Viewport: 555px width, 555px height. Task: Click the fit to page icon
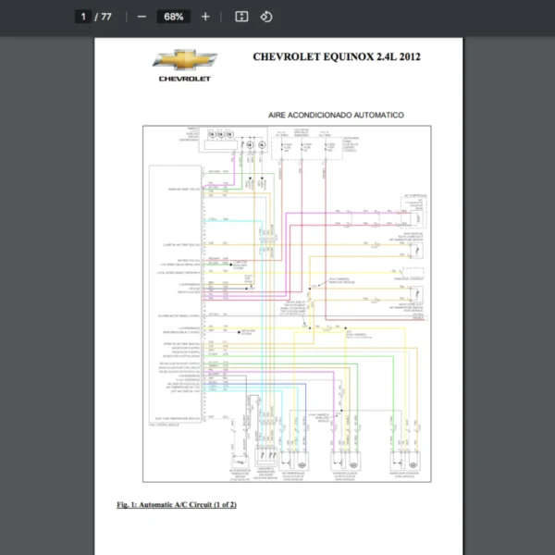tap(241, 17)
